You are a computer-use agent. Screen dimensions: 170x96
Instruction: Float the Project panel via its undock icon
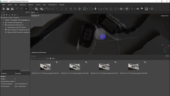tap(27, 13)
